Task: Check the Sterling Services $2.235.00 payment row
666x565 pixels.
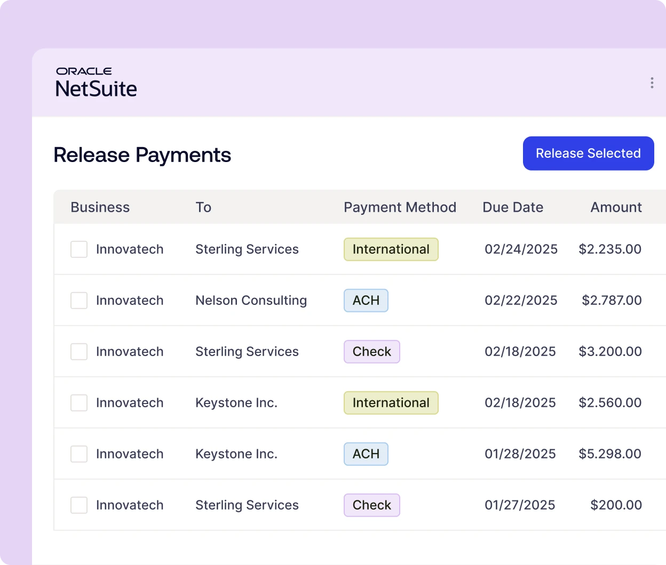Action: [79, 249]
